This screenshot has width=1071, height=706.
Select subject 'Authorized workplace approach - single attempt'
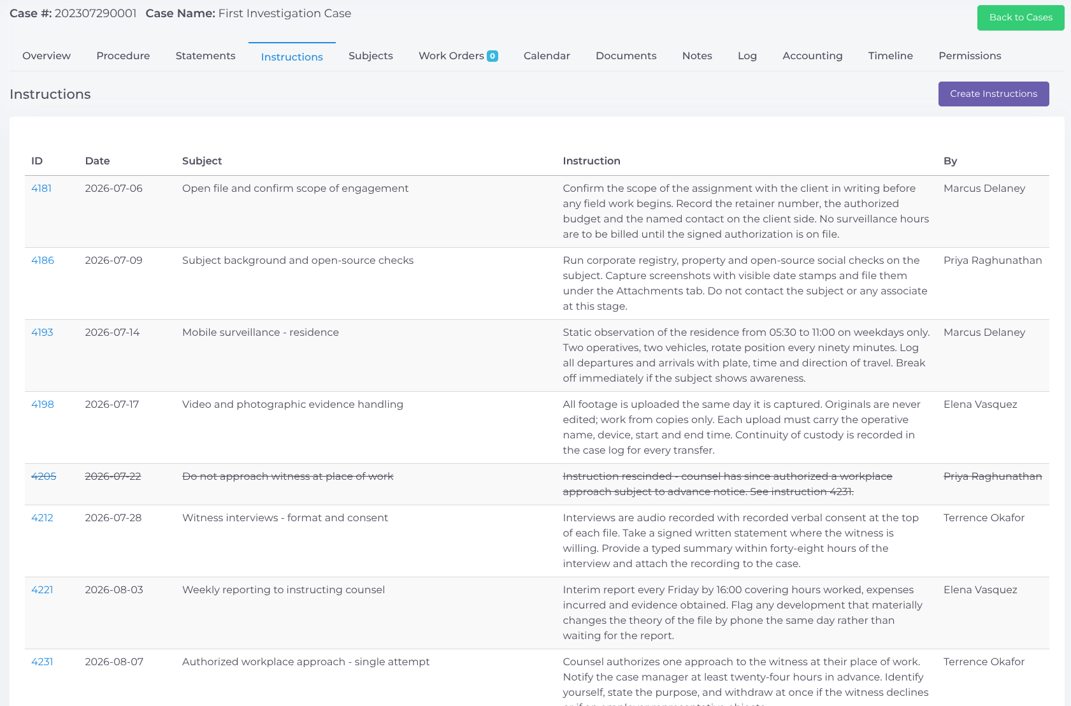point(306,662)
